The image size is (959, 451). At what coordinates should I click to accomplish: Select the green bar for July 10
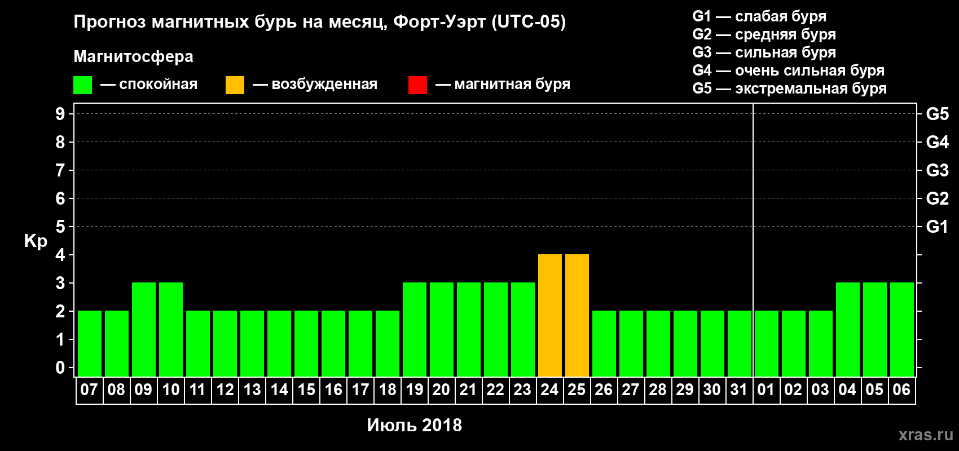tap(171, 329)
